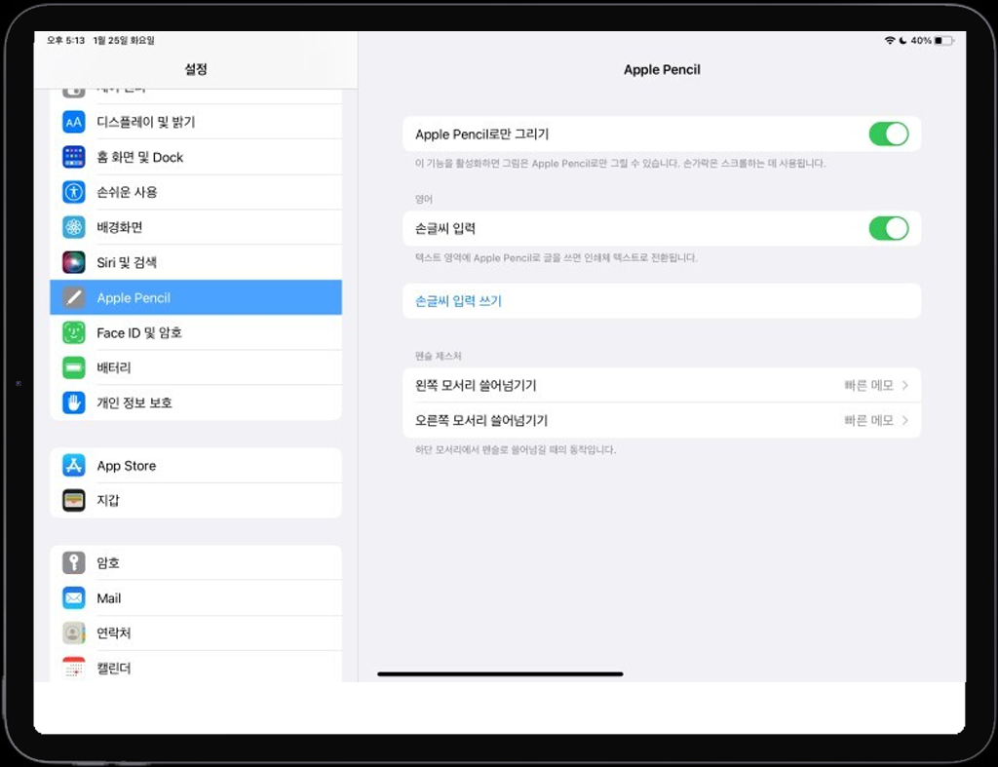The image size is (998, 767).
Task: Tap the App Store icon
Action: (x=74, y=465)
